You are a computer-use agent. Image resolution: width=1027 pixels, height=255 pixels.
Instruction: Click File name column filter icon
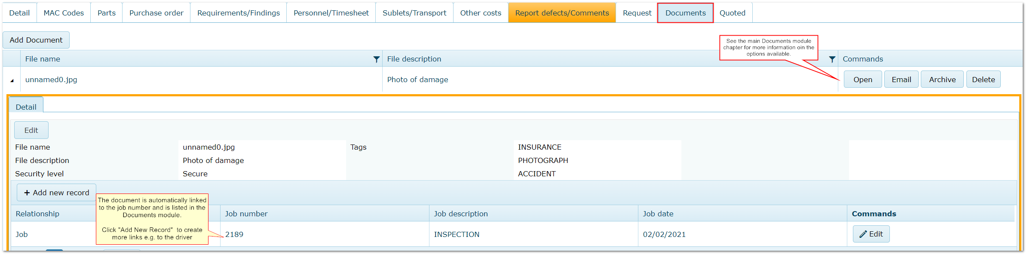(x=376, y=59)
